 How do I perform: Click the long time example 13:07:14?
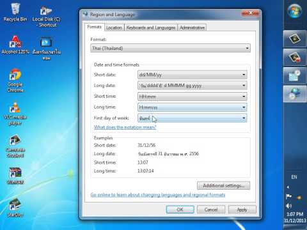[x=146, y=171]
